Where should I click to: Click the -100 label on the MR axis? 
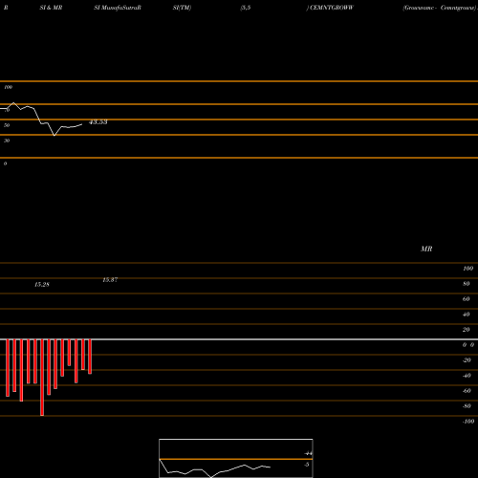[468, 422]
